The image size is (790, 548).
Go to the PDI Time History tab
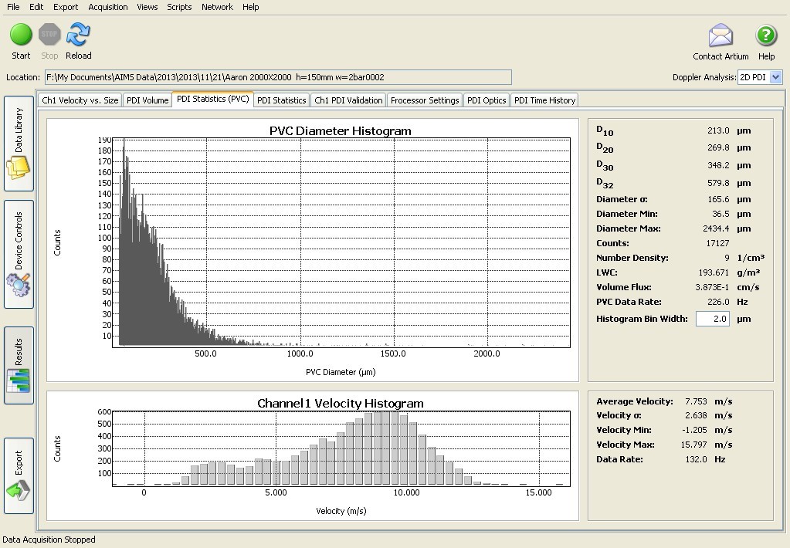(544, 100)
